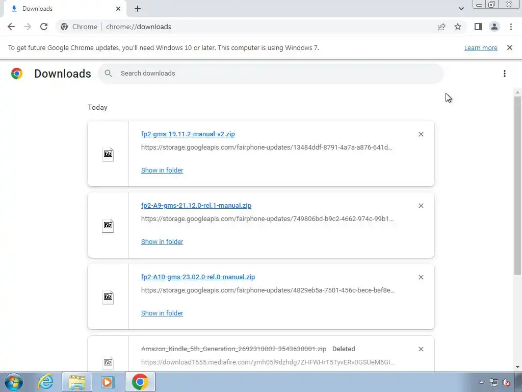
Task: Click the source URL of fp2-gms-19.11.2 download
Action: [267, 148]
